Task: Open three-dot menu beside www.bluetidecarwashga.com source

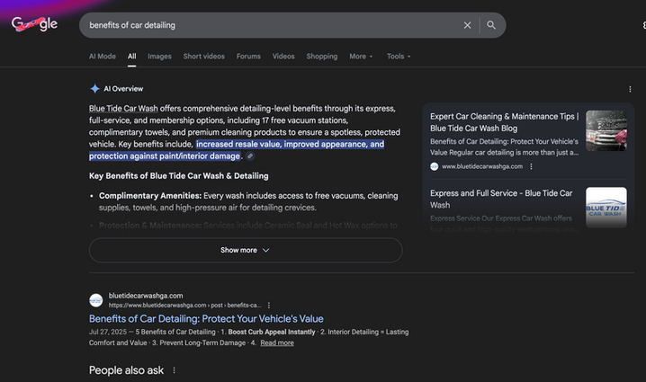Action: [531, 166]
